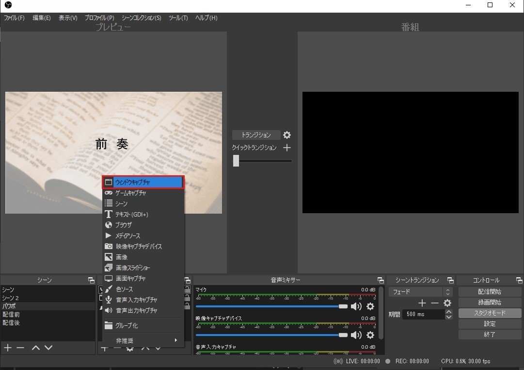524x370 pixels.
Task: Open マイク audio settings gear
Action: pyautogui.click(x=370, y=306)
